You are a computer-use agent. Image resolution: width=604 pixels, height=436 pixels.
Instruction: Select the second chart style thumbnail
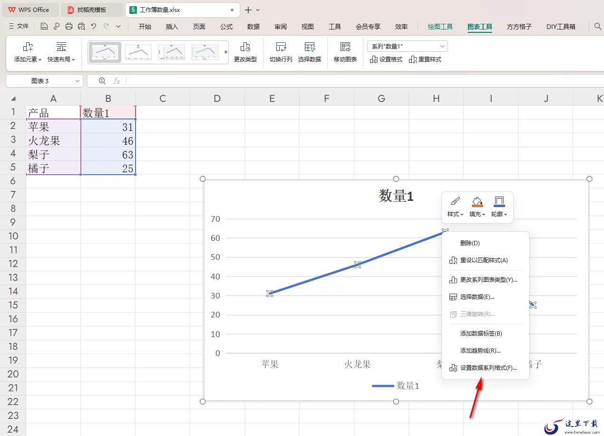pyautogui.click(x=138, y=52)
